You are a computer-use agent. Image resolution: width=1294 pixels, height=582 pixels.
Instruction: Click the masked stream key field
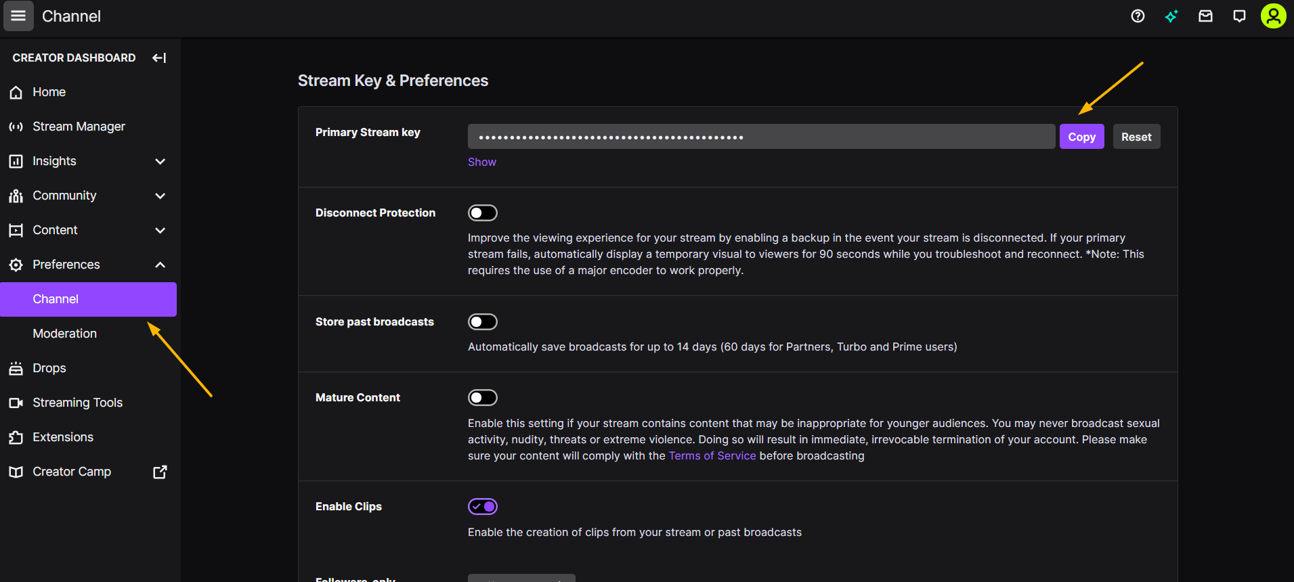761,137
